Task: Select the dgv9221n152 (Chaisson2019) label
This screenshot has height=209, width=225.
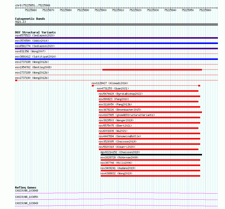Action: tap(120, 152)
